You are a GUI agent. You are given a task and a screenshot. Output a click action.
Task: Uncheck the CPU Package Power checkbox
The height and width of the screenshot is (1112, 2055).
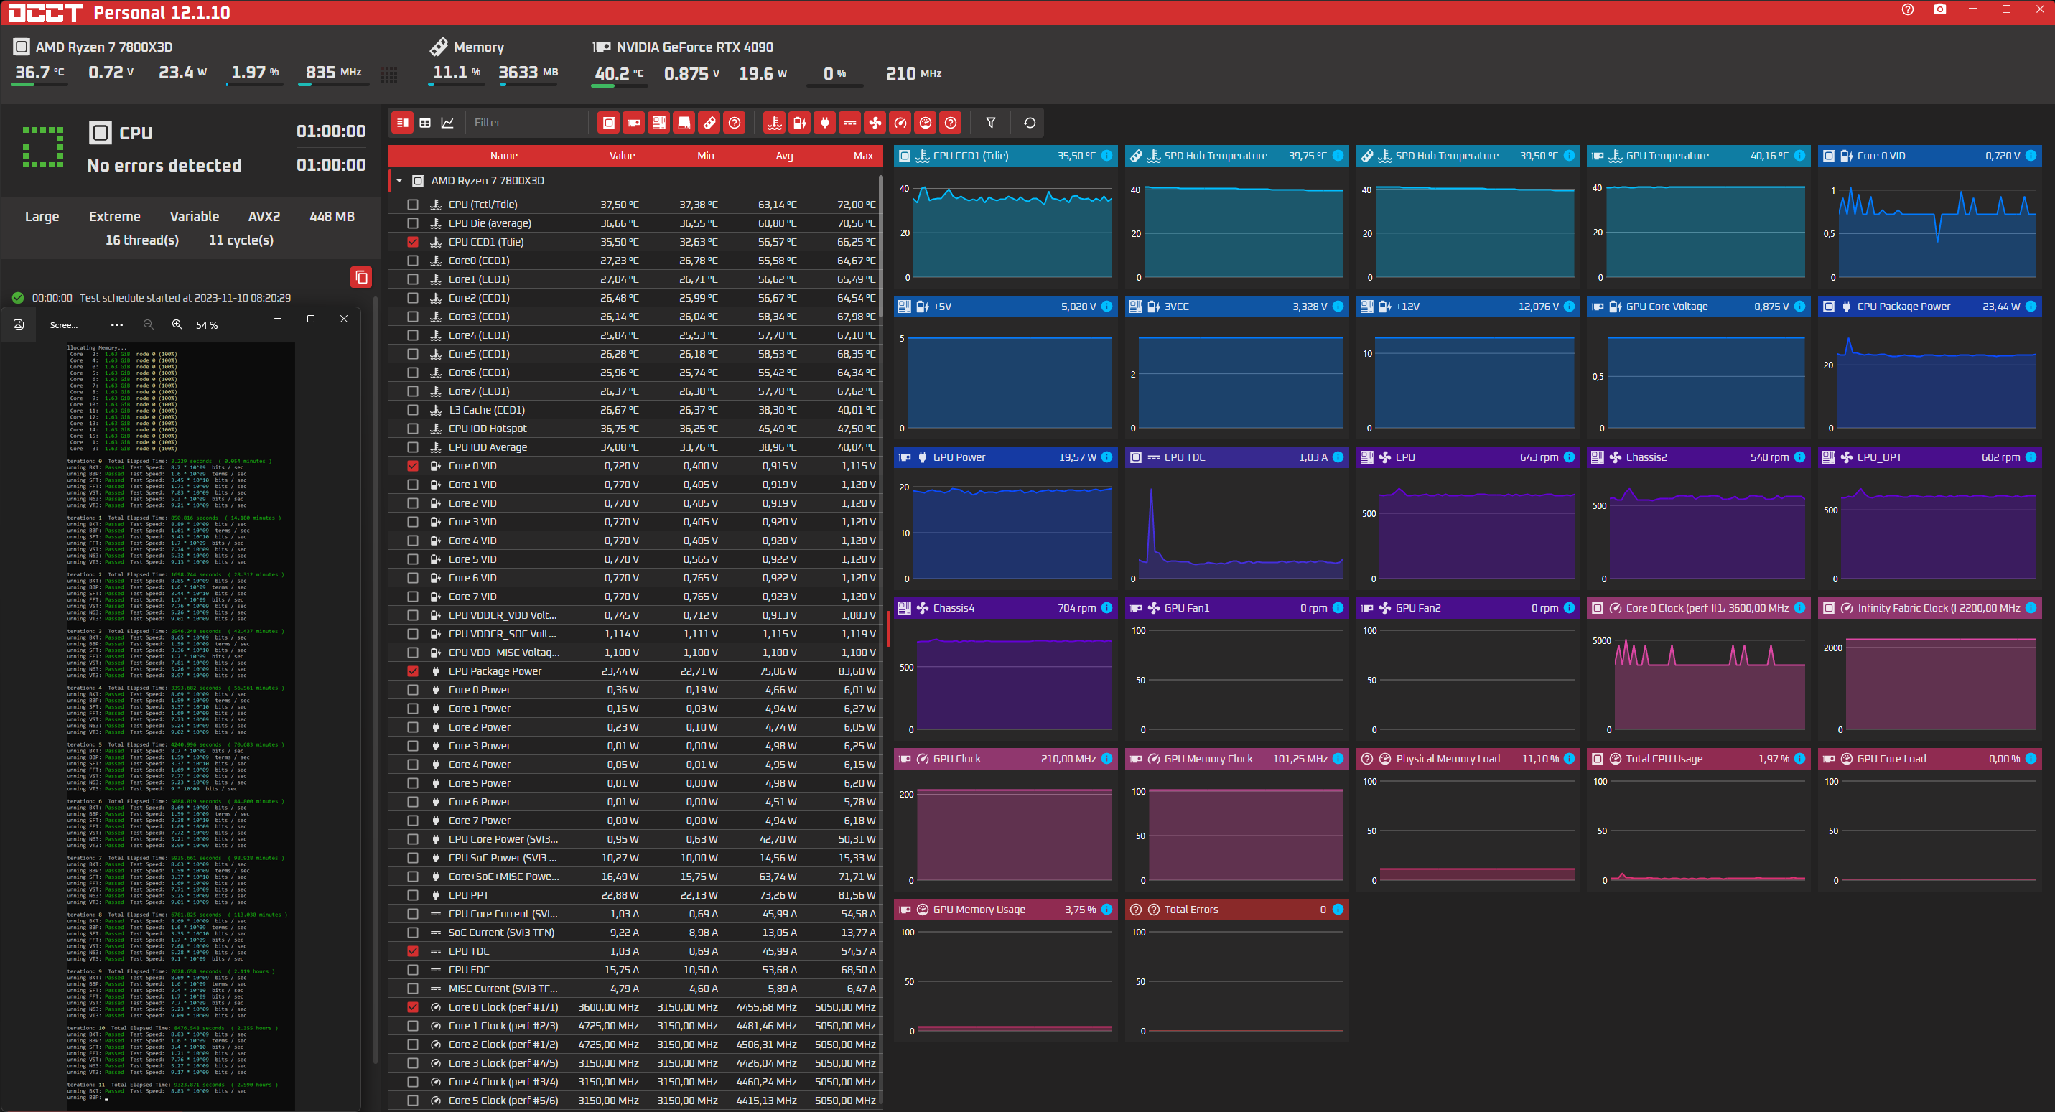[412, 671]
